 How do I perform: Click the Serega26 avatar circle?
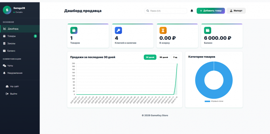tap(7, 10)
